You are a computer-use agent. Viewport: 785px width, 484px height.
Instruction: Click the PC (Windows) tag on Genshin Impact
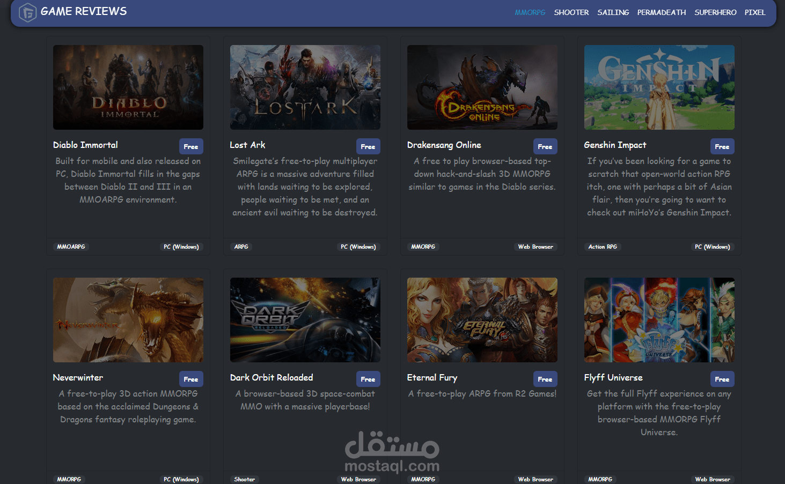click(713, 247)
